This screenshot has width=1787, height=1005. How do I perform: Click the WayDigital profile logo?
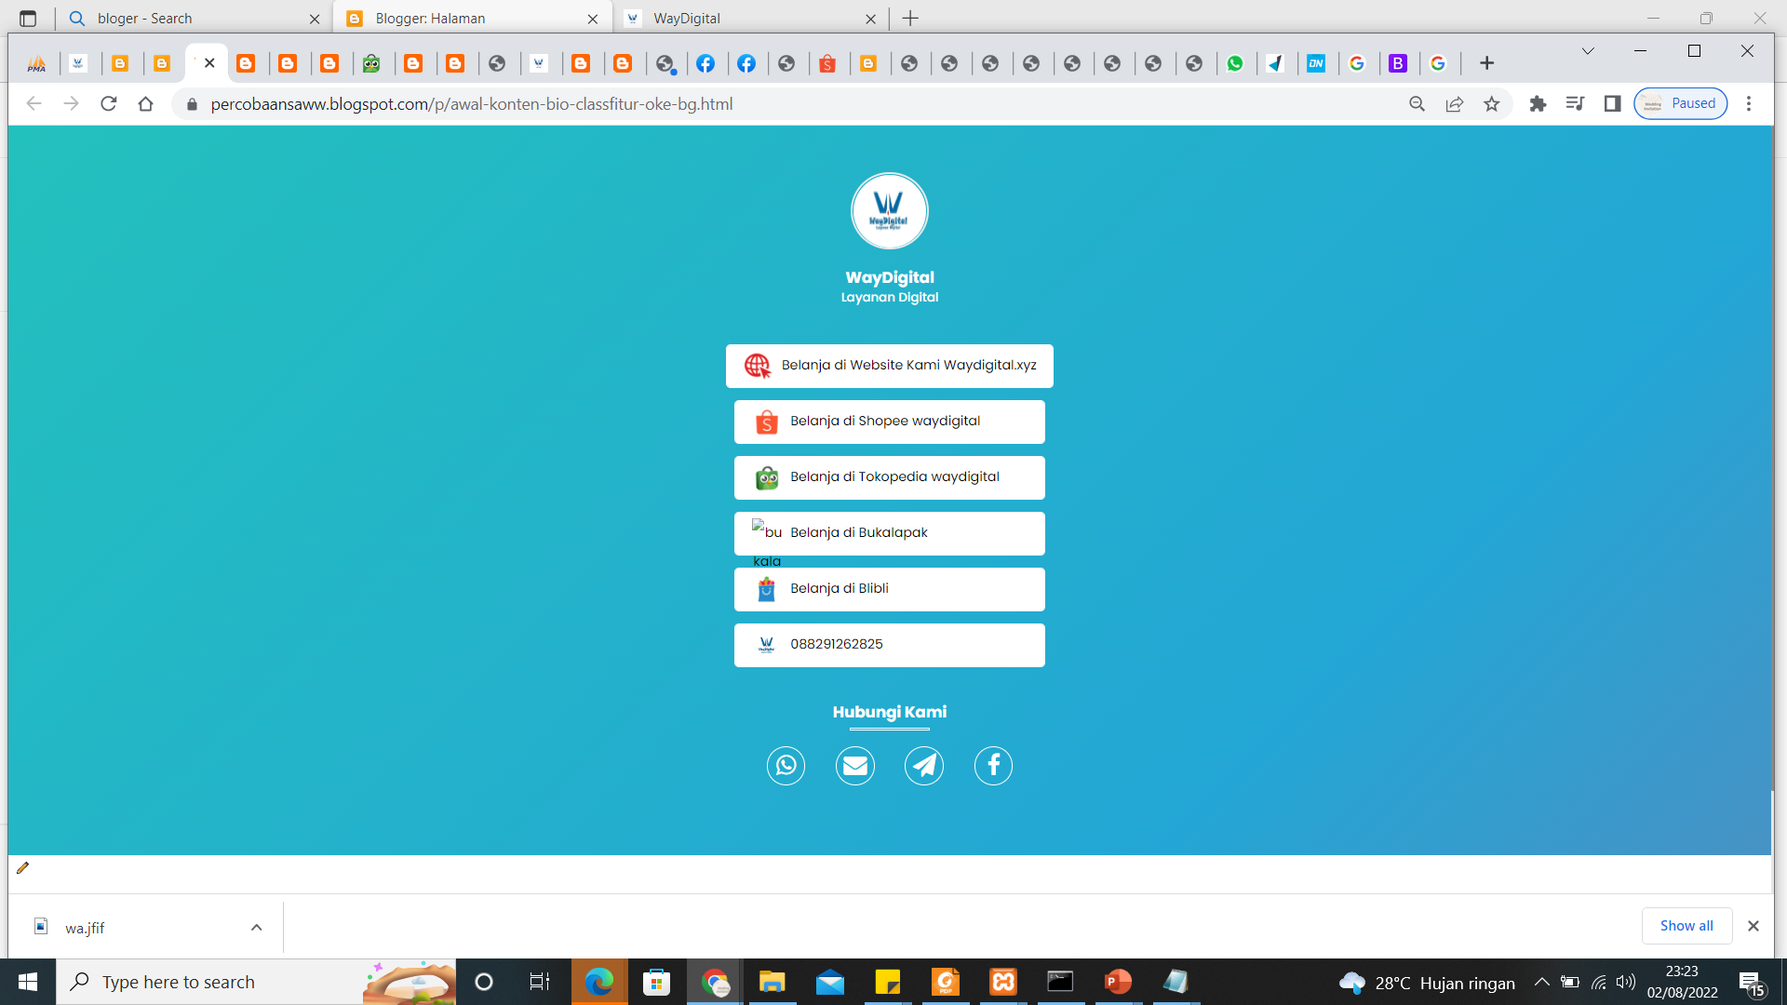890,211
